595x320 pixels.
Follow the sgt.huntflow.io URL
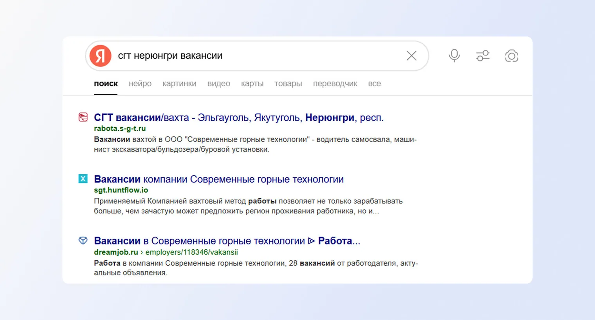(x=121, y=190)
